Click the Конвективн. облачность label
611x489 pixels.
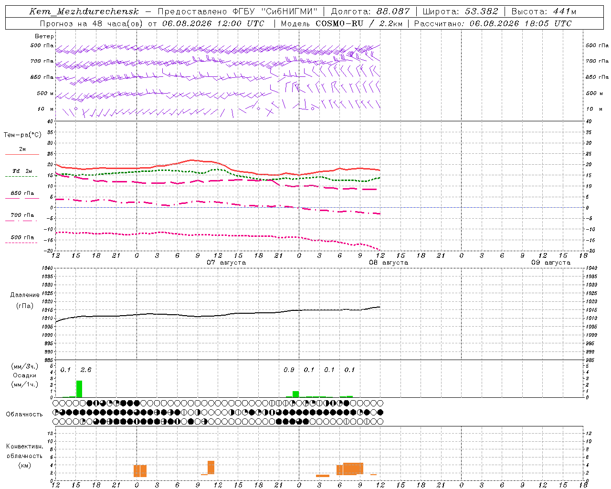coord(24,456)
